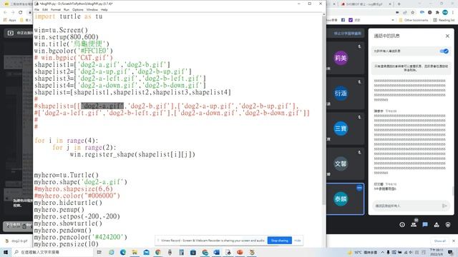The image size is (458, 257).
Task: Toggle the allow-everyone-messages switch
Action: (x=444, y=51)
